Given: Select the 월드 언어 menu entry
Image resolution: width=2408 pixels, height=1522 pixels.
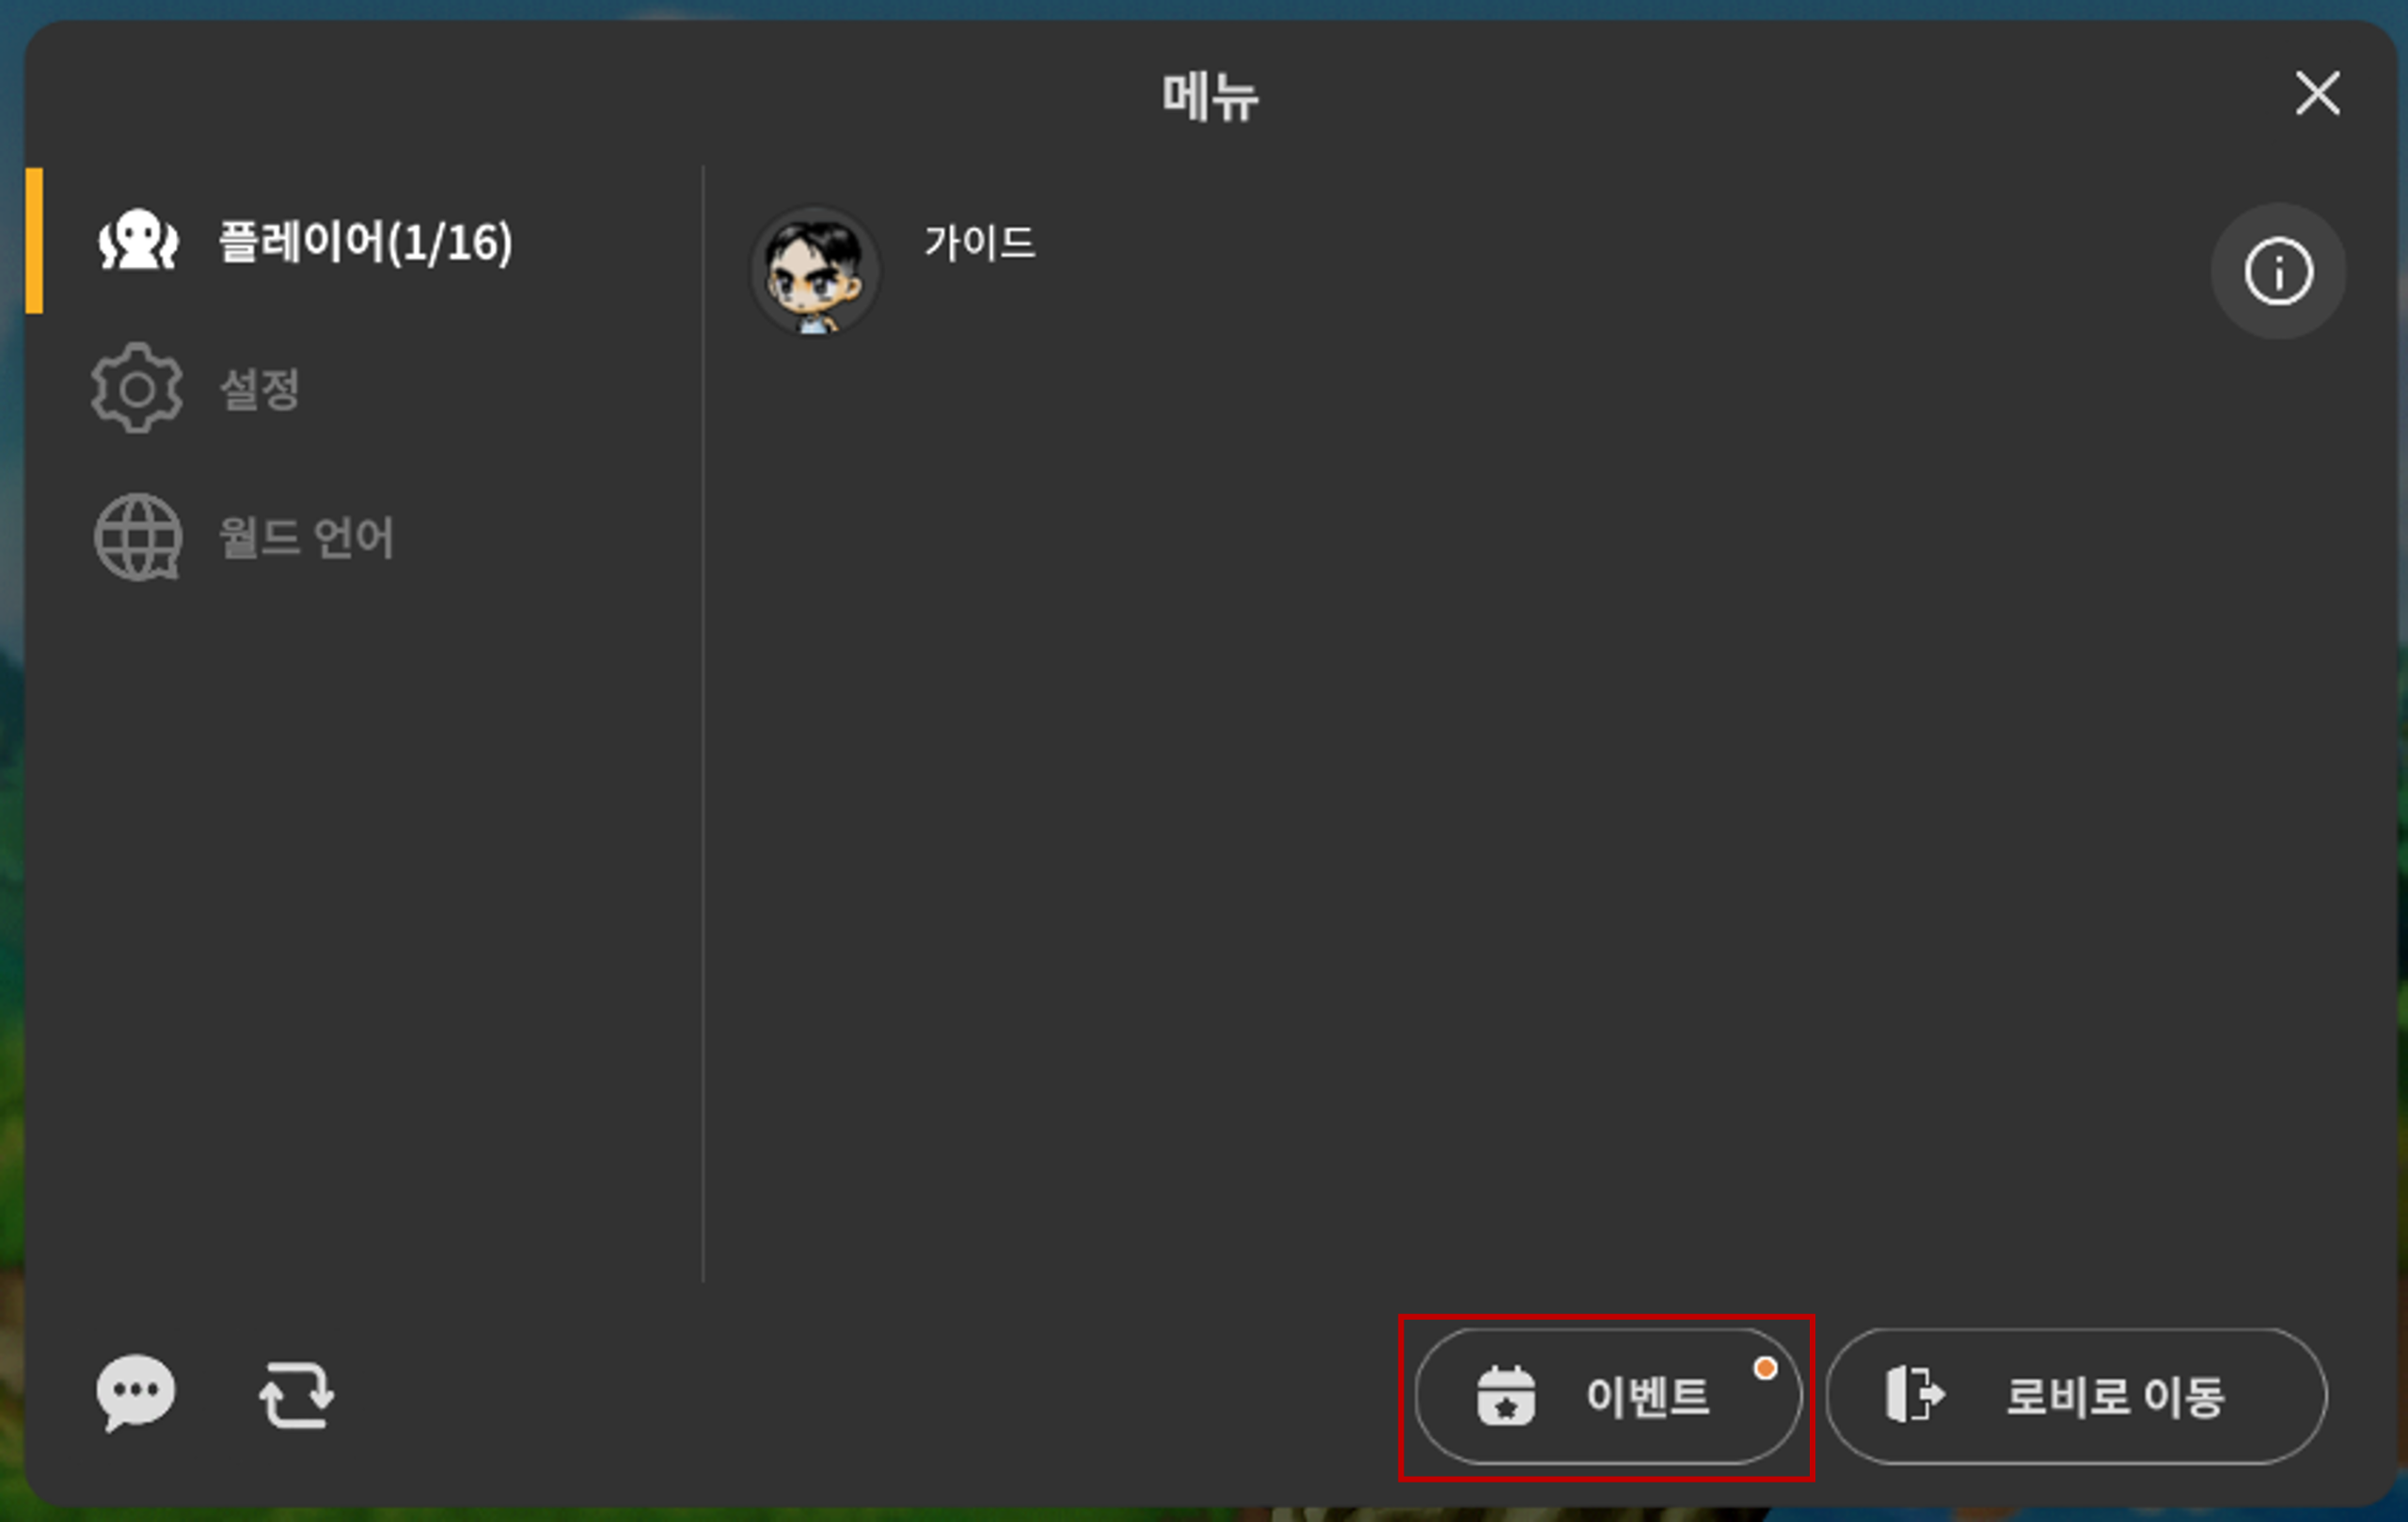Looking at the screenshot, I should pos(306,537).
